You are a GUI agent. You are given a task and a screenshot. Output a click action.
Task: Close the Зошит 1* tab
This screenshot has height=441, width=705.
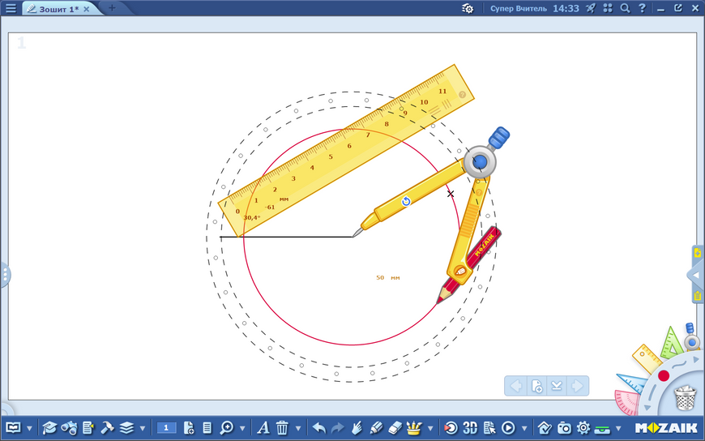87,9
